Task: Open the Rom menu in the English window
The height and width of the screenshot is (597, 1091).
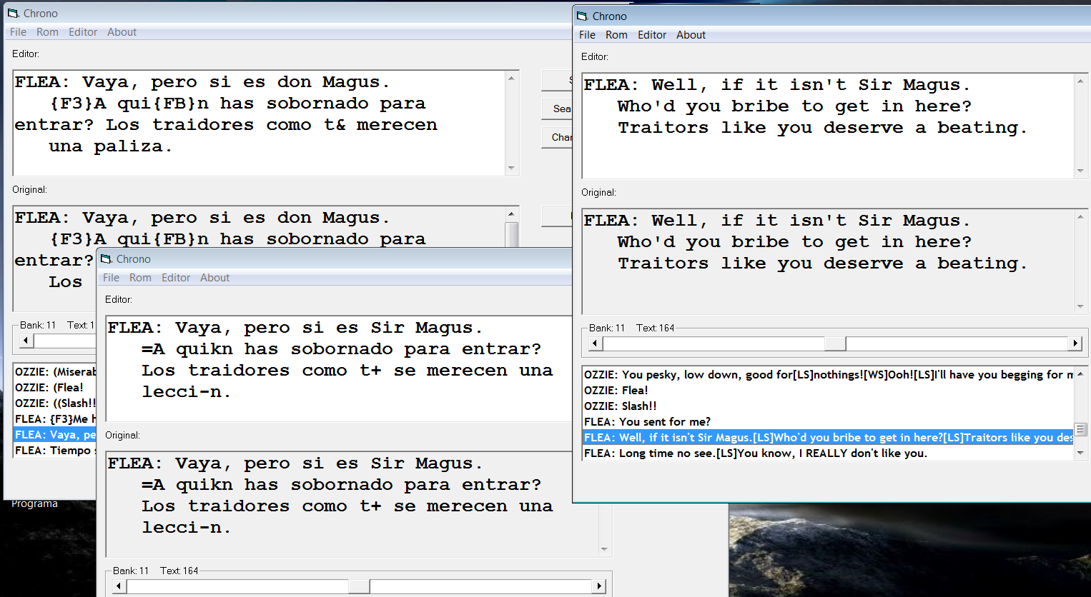Action: (616, 35)
